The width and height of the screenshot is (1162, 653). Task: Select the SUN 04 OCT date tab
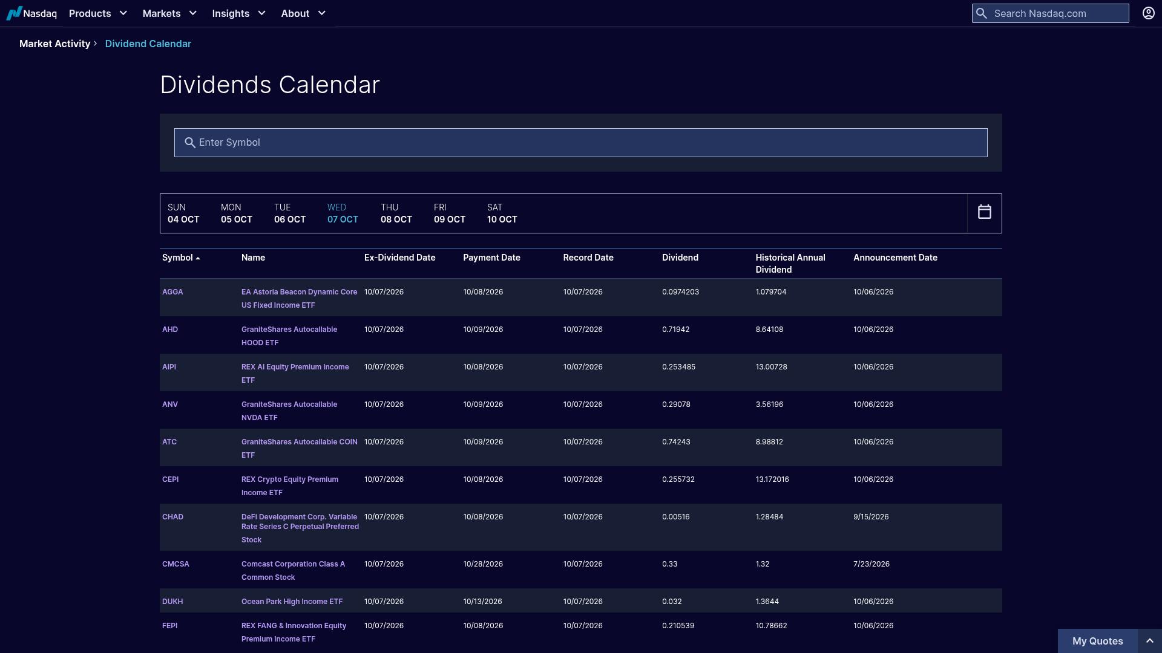(183, 213)
